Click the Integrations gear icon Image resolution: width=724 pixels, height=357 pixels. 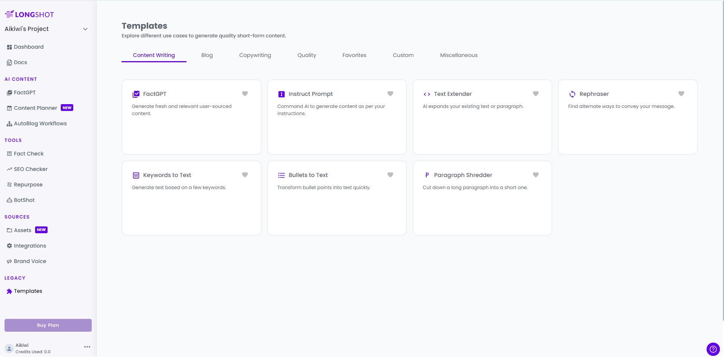coord(9,246)
